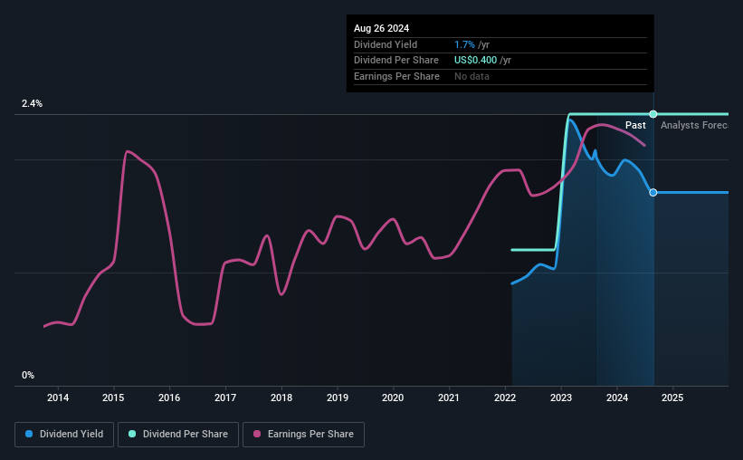
Task: Toggle the Dividend Yield legend button
Action: click(x=64, y=435)
